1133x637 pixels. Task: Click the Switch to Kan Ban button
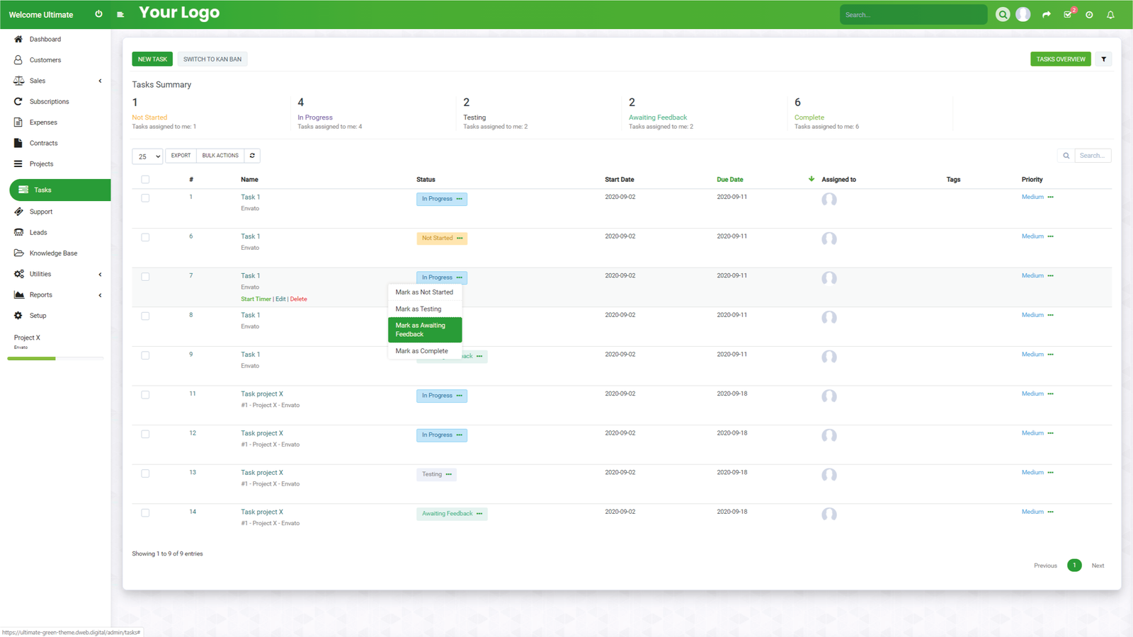pyautogui.click(x=212, y=59)
